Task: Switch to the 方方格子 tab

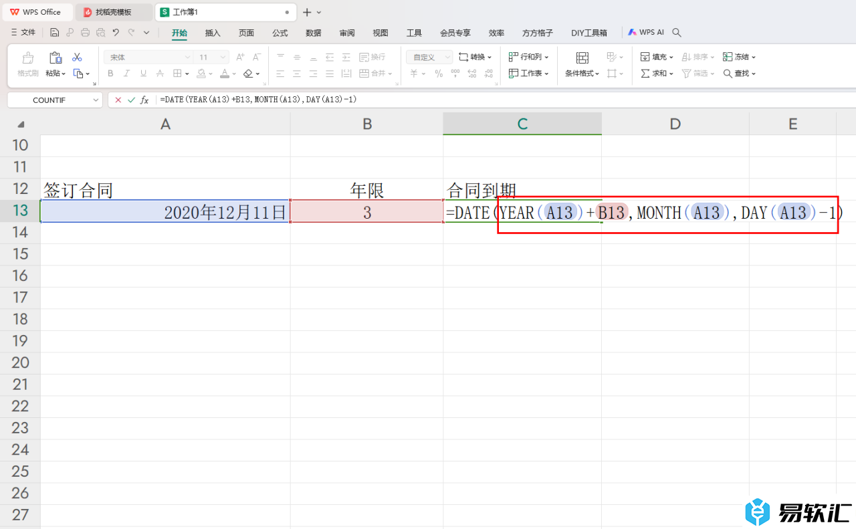Action: [538, 33]
